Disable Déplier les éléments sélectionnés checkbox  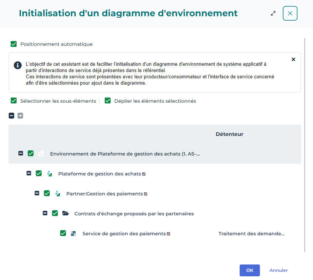pos(108,100)
